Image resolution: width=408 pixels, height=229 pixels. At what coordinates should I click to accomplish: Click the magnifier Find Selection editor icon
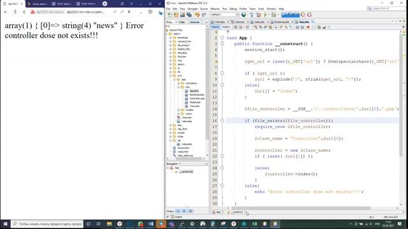coord(256,27)
